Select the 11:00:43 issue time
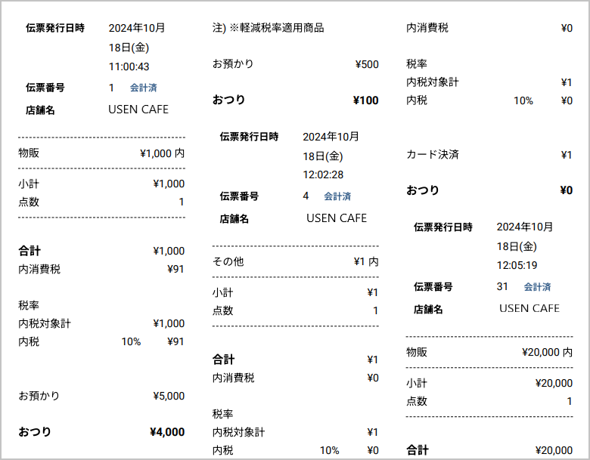590x460 pixels. pyautogui.click(x=129, y=66)
